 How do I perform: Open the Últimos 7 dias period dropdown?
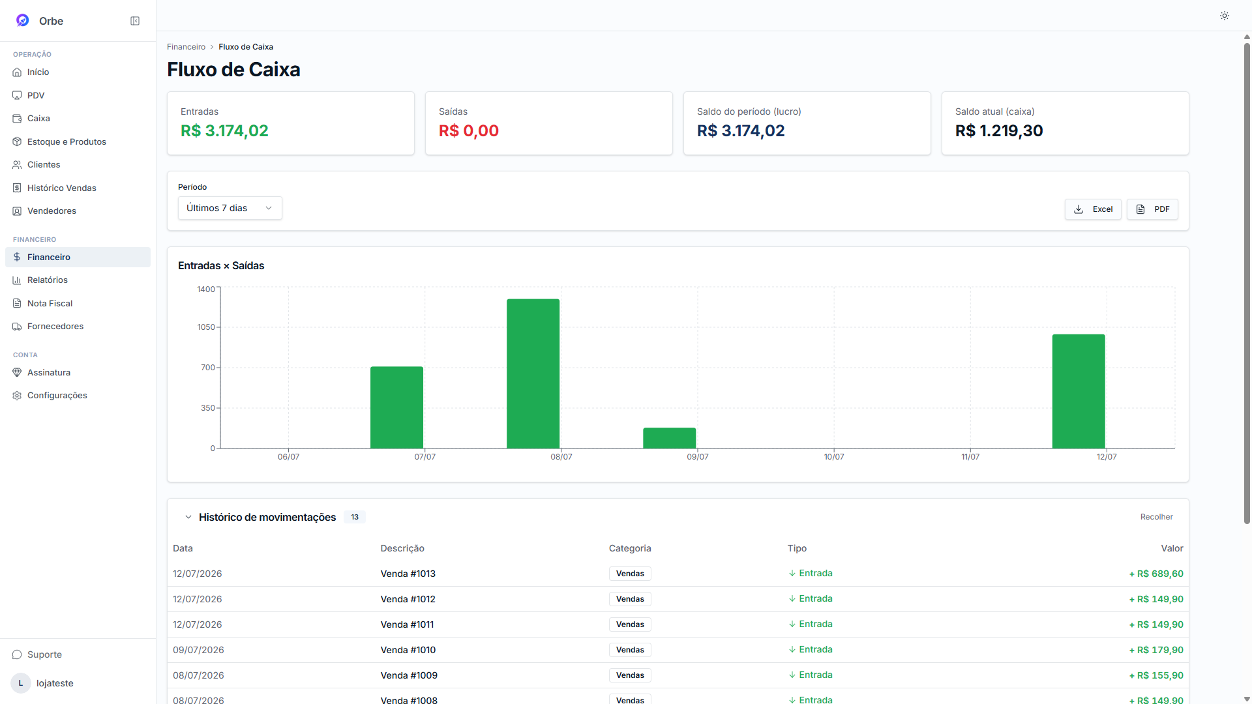tap(230, 208)
